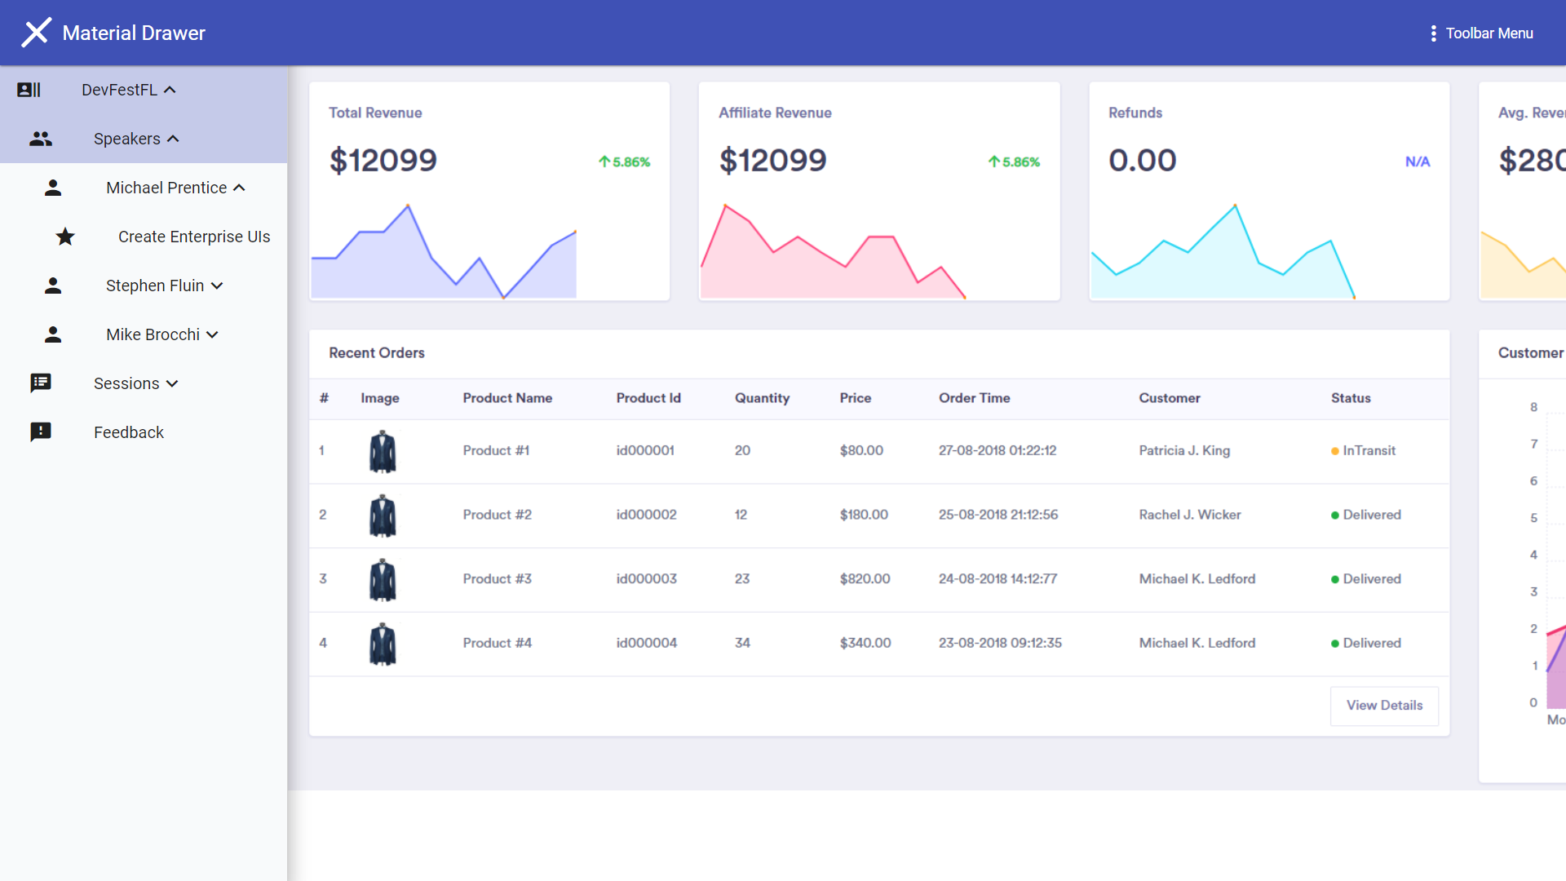Image resolution: width=1566 pixels, height=881 pixels.
Task: Click the Product #1 jacket thumbnail
Action: pos(382,451)
